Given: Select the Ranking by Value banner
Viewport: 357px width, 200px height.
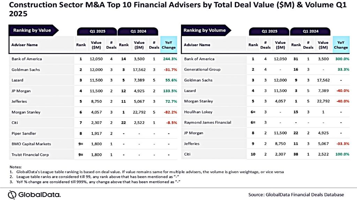Looking at the screenshot, I should point(33,31).
